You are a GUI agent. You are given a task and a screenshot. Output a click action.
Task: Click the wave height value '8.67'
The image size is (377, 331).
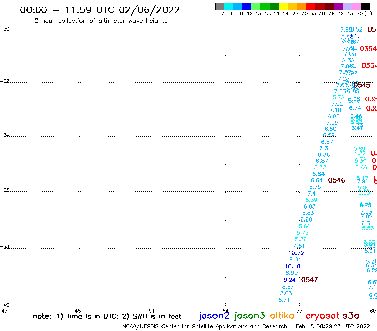pyautogui.click(x=288, y=287)
